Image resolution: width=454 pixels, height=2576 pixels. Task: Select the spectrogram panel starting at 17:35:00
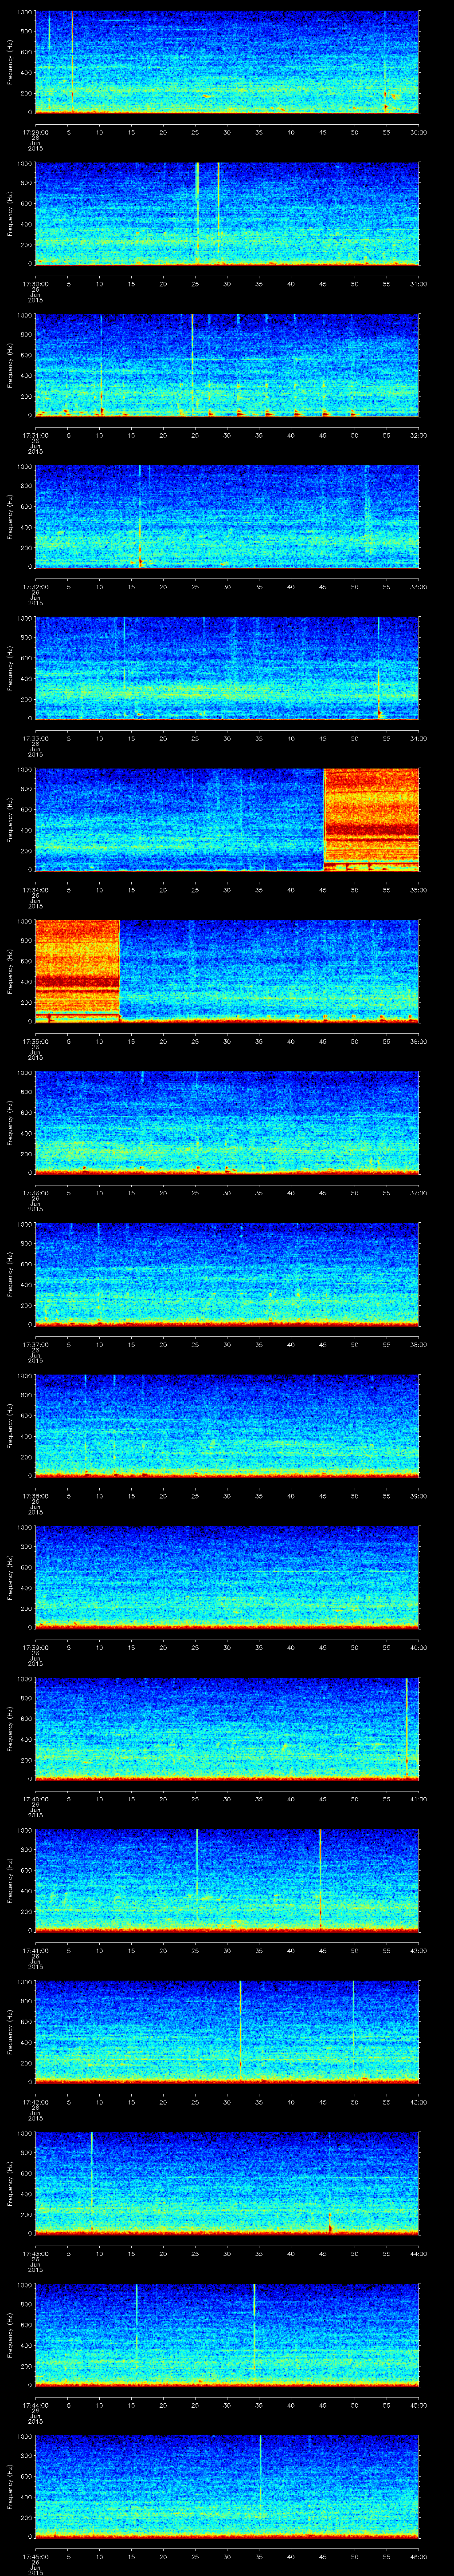[x=227, y=972]
